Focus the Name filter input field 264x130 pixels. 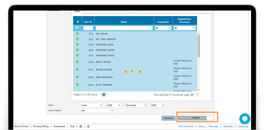tap(124, 28)
